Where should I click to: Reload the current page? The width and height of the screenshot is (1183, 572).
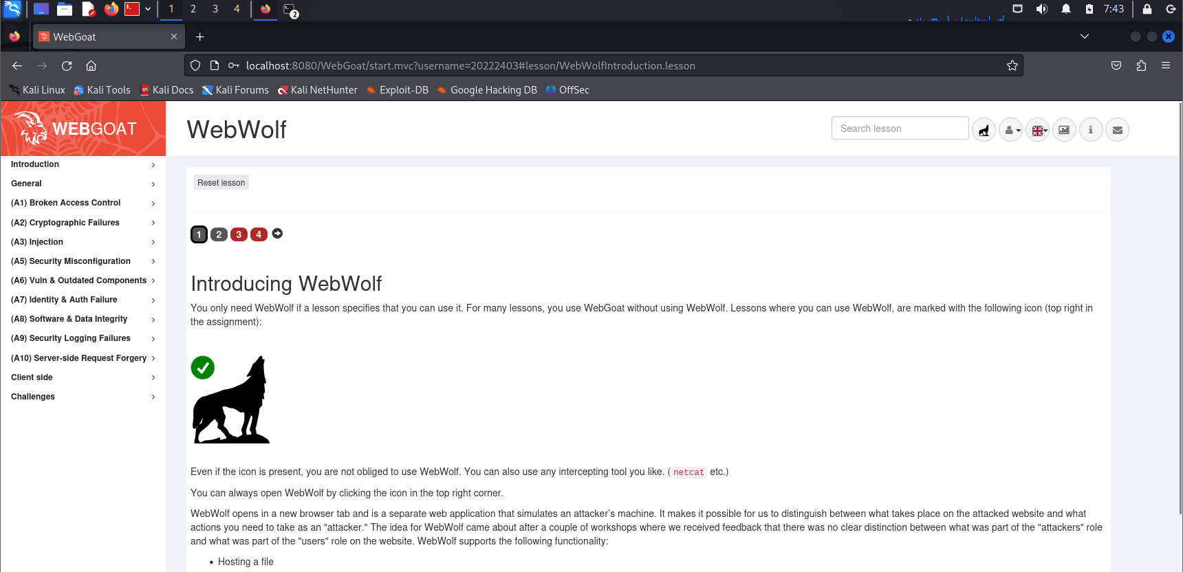point(67,66)
